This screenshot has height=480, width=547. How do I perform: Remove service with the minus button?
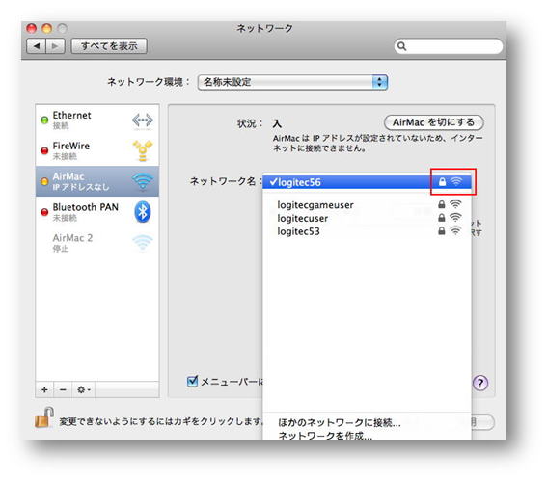tap(63, 389)
